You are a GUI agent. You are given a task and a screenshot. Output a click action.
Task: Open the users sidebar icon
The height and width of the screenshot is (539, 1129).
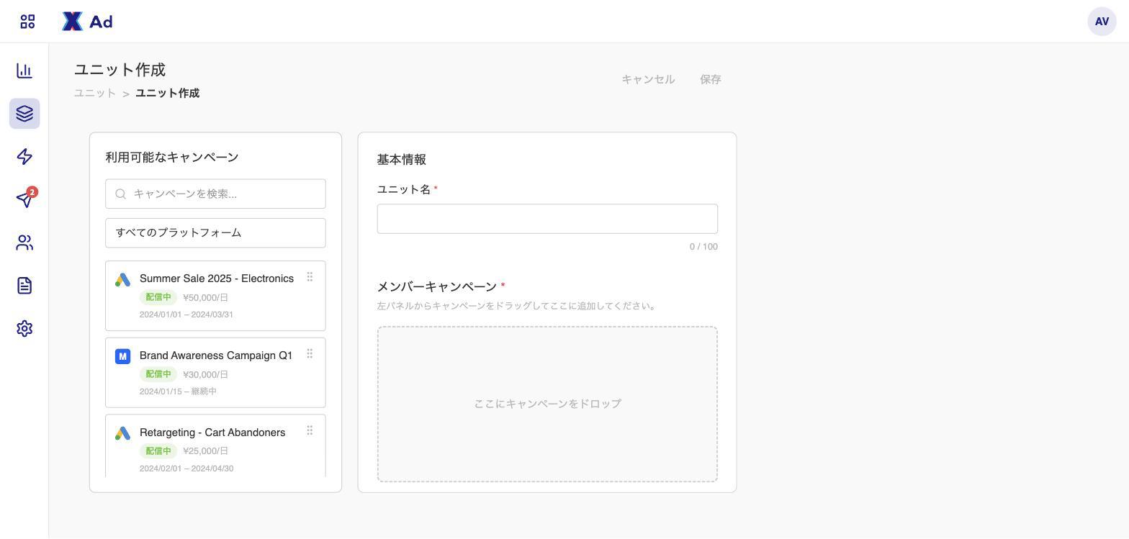coord(24,243)
